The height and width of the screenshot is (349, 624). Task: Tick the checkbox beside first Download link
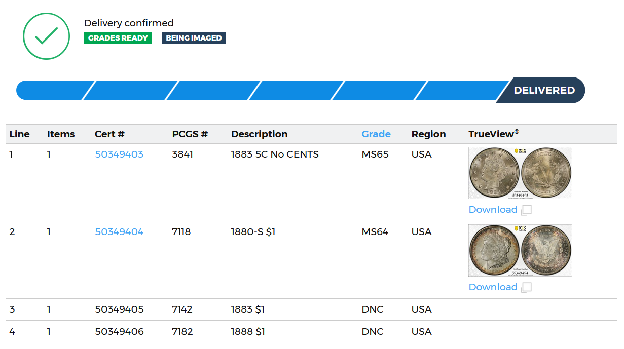click(x=527, y=210)
